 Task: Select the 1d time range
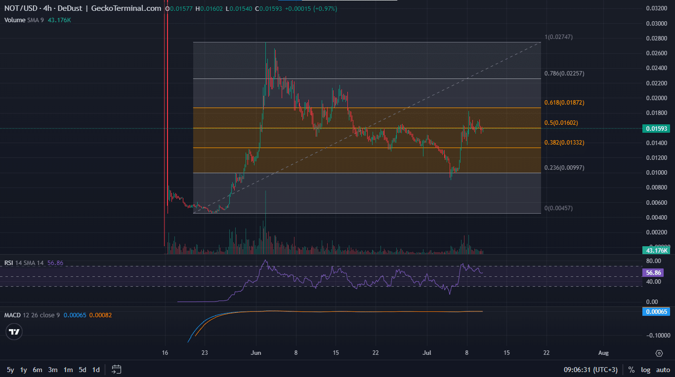tap(96, 370)
